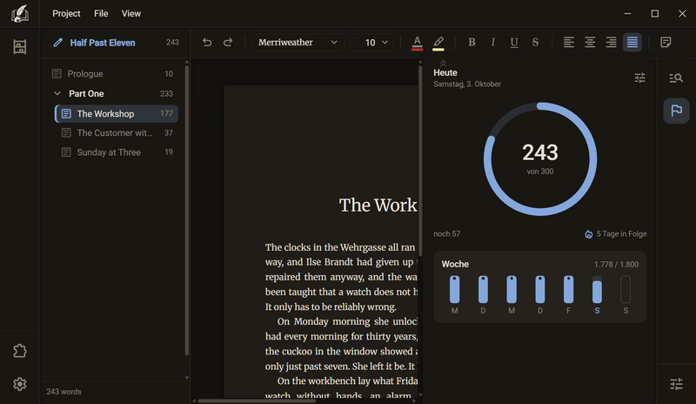Open goal settings sliders beside Heute
Viewport: 696px width, 404px height.
(639, 78)
